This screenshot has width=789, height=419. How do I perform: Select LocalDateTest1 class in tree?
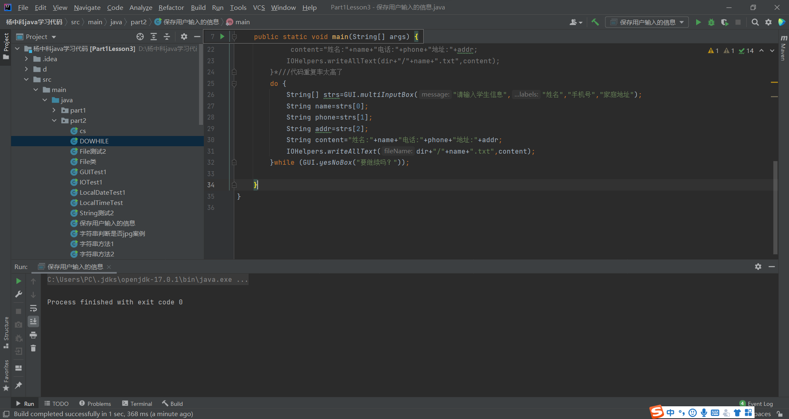(x=102, y=192)
